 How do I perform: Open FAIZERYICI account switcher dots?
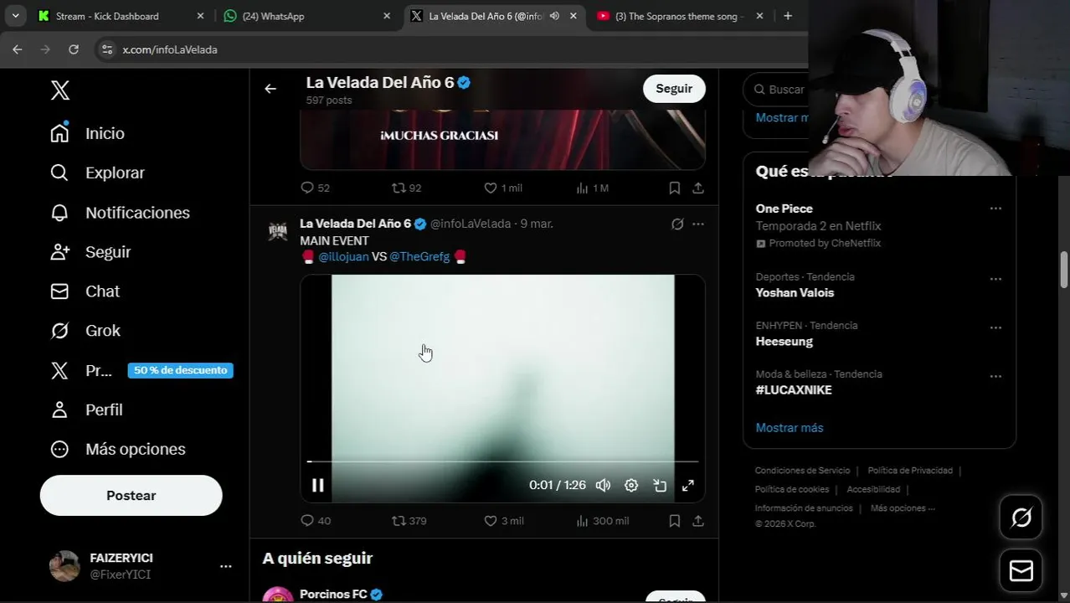click(225, 566)
